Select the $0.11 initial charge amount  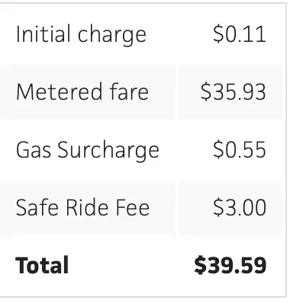click(x=240, y=33)
